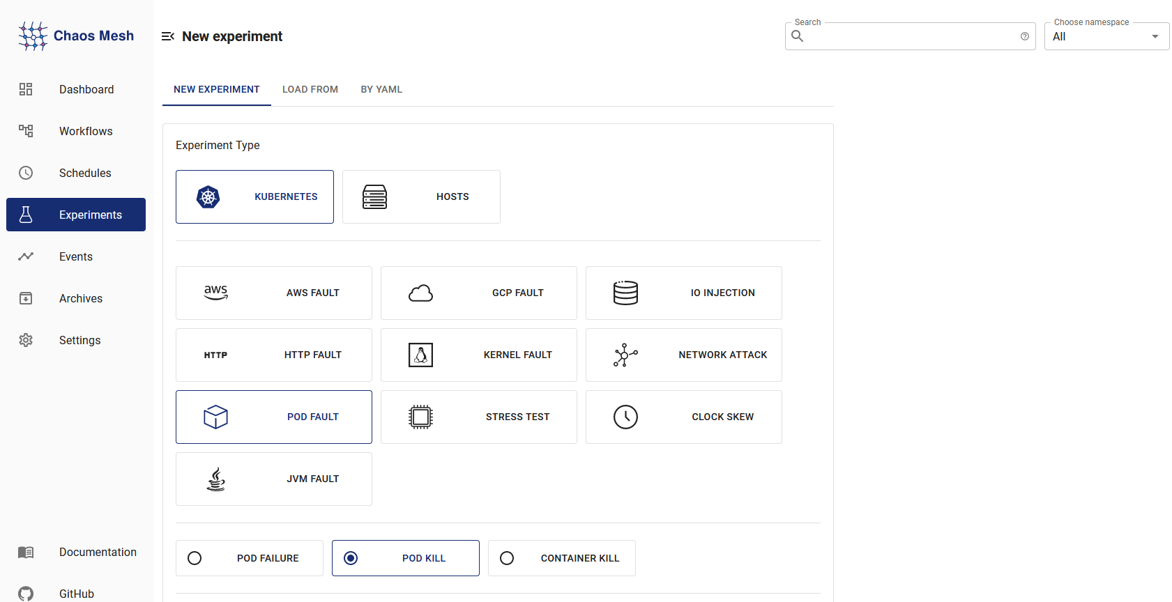The image size is (1172, 602).
Task: Click the IO Injection database icon
Action: click(625, 293)
